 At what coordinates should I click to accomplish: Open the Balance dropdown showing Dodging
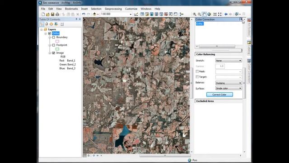(228, 83)
